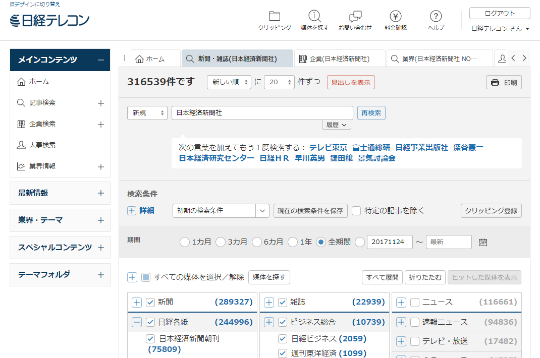Open the 20 per page dropdown

[x=279, y=82]
